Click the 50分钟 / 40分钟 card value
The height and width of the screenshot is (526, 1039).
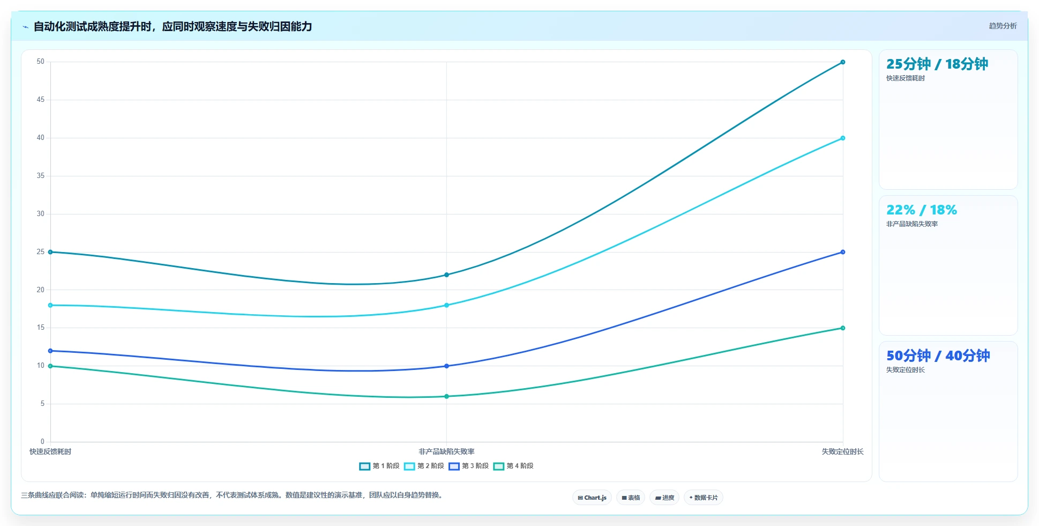(938, 356)
